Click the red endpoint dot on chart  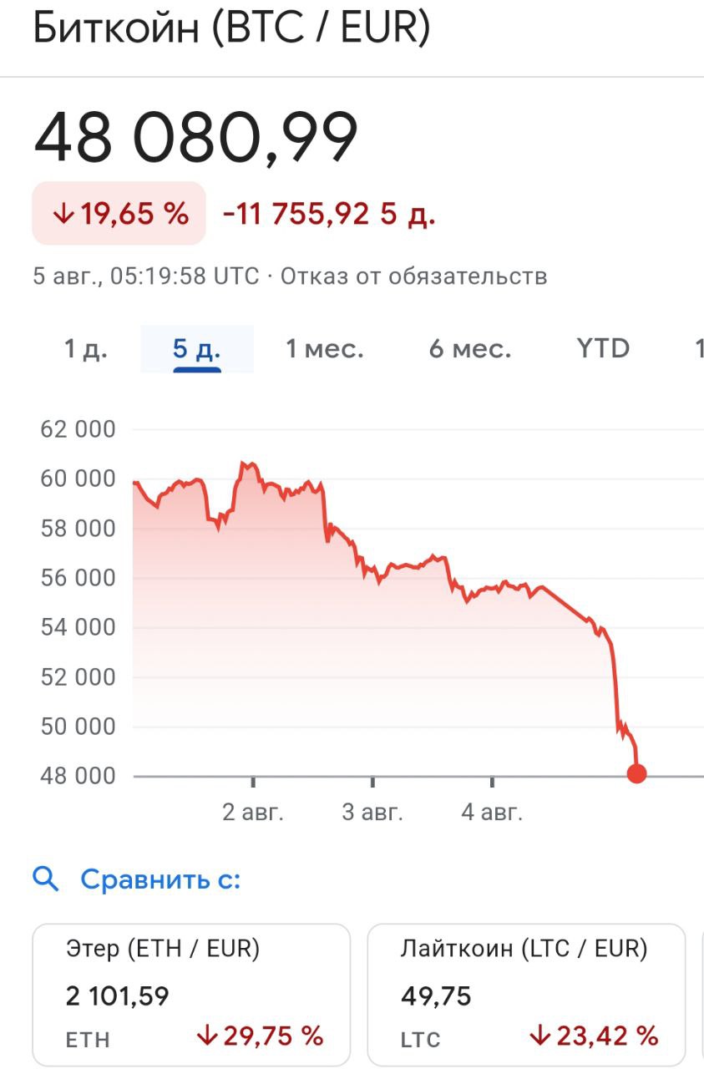[636, 773]
